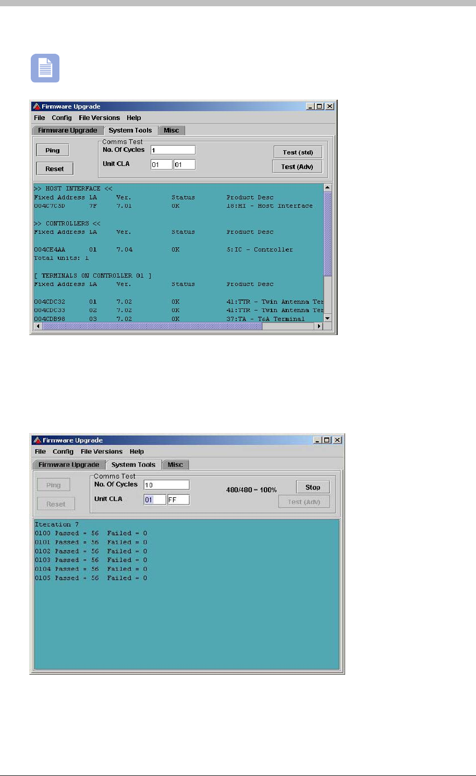Switch to Firmware Upgrade tab in lower window

tap(69, 465)
